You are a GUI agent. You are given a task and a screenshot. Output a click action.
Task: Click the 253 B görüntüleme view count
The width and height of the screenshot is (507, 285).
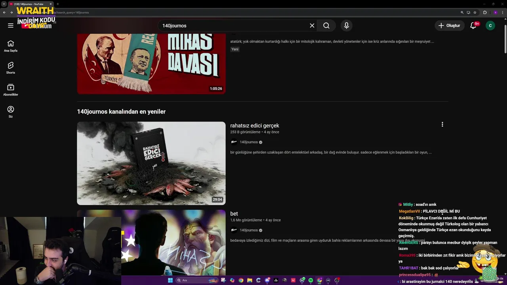coord(245,132)
